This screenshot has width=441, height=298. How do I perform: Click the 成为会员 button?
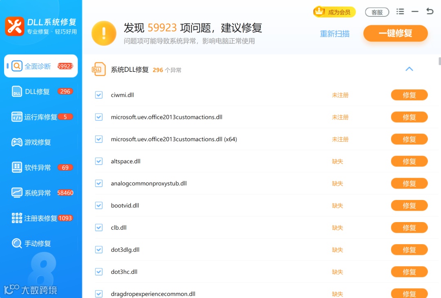(x=335, y=12)
